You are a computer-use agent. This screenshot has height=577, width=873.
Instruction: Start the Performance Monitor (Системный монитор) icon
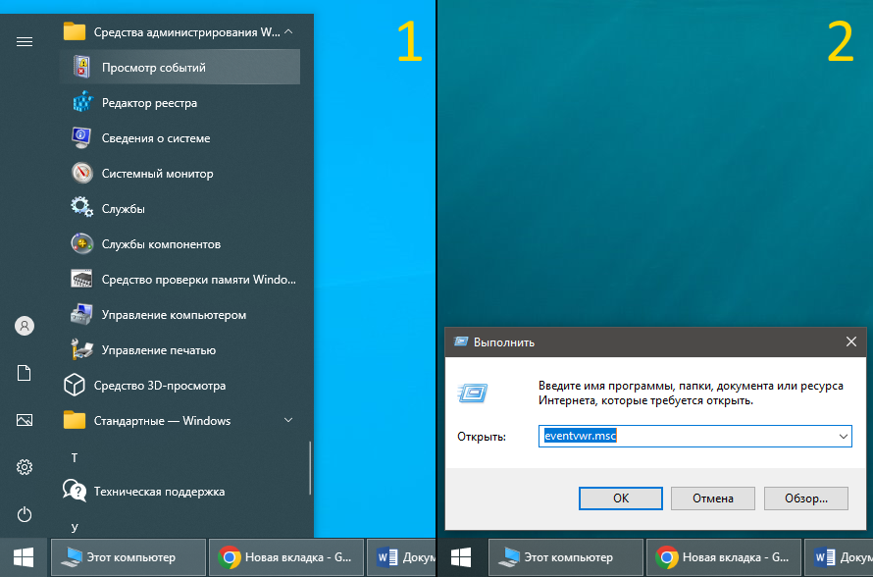point(81,174)
